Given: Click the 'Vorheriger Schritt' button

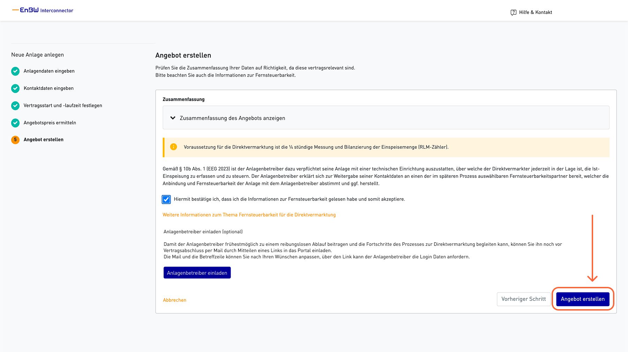Looking at the screenshot, I should coord(523,299).
